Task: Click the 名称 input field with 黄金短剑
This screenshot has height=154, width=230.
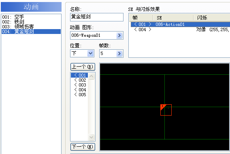Action: pyautogui.click(x=97, y=17)
